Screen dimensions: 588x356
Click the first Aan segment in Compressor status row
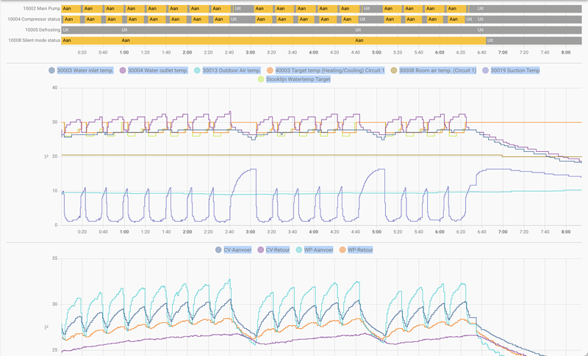pos(73,19)
